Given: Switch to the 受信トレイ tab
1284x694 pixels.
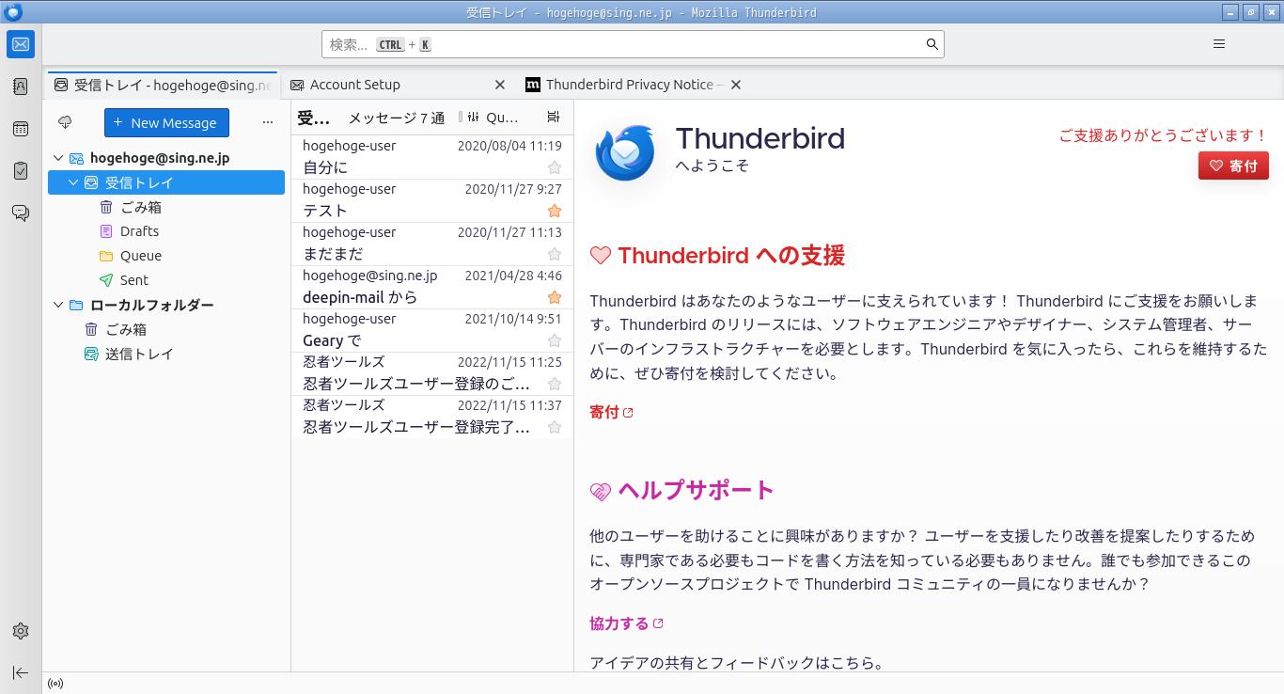Looking at the screenshot, I should tap(163, 85).
